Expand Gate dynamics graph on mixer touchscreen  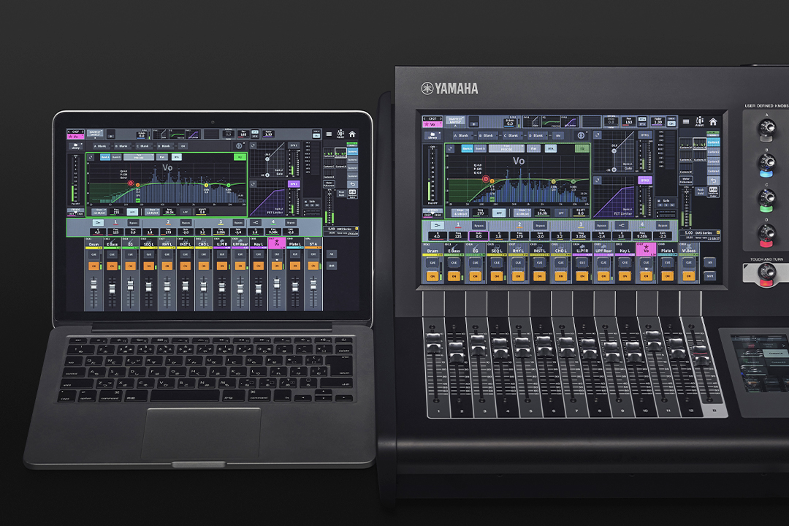tap(598, 135)
